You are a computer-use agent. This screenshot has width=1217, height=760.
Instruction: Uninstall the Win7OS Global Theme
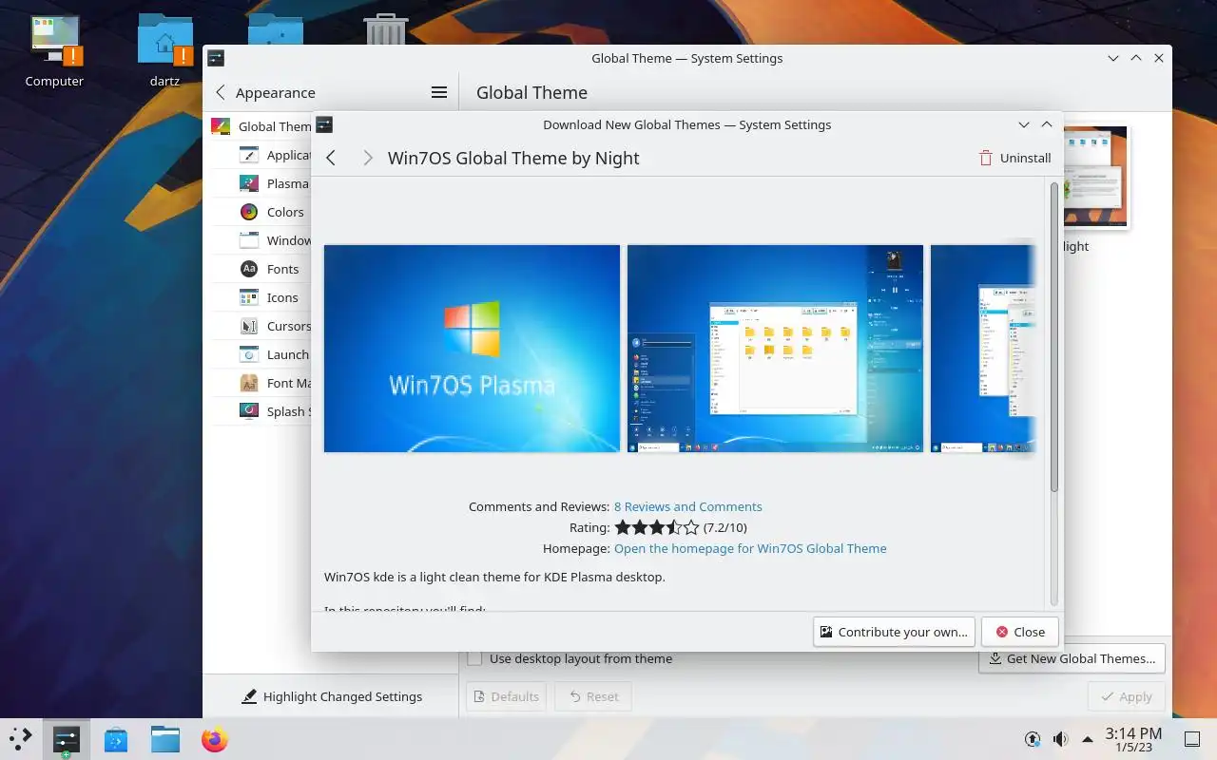[1014, 158]
